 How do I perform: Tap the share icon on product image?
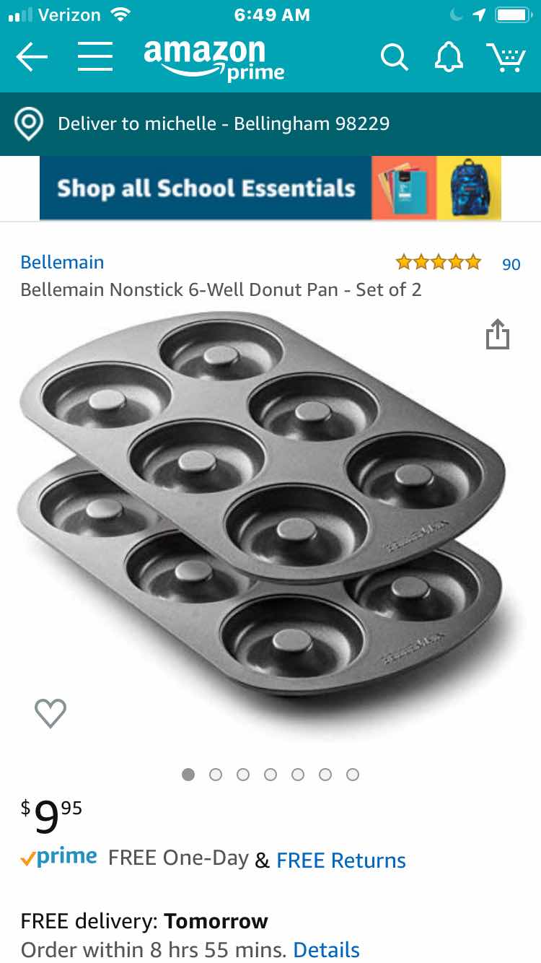coord(498,334)
